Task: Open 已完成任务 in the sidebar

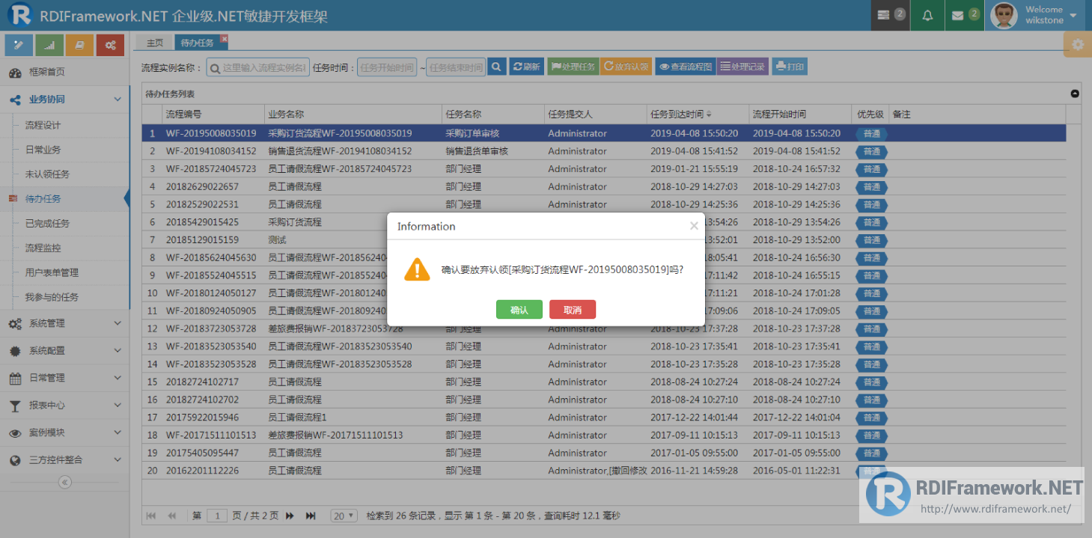Action: [x=64, y=223]
